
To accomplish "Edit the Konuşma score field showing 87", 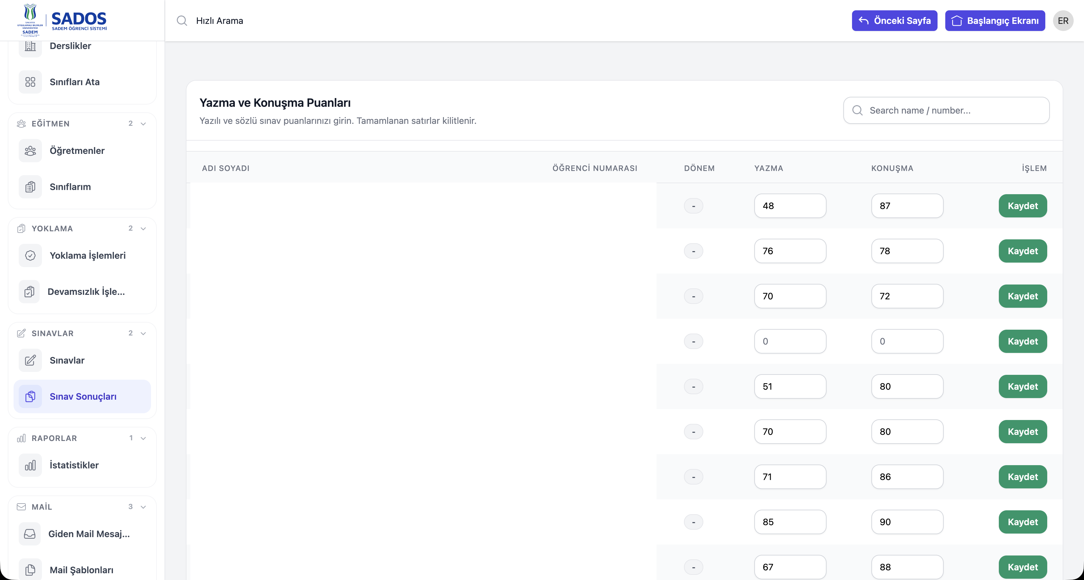I will [907, 206].
